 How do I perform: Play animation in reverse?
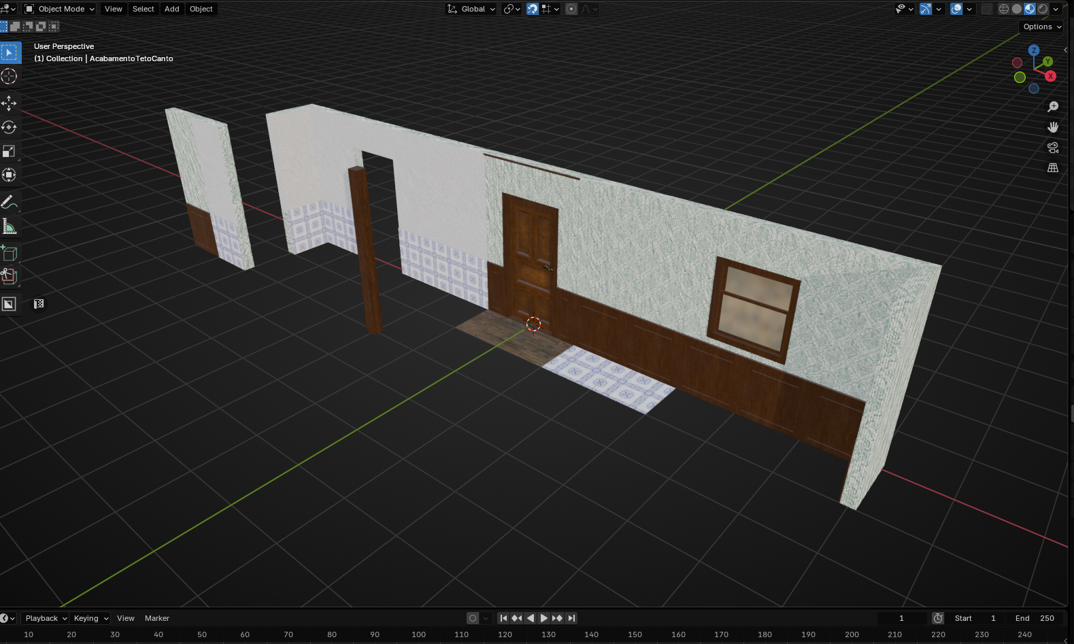(x=531, y=618)
